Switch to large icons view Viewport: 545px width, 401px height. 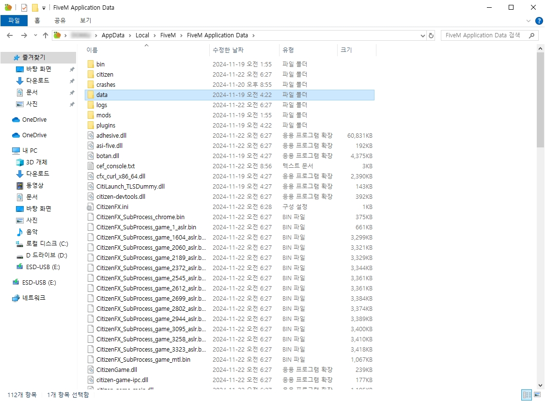point(537,395)
